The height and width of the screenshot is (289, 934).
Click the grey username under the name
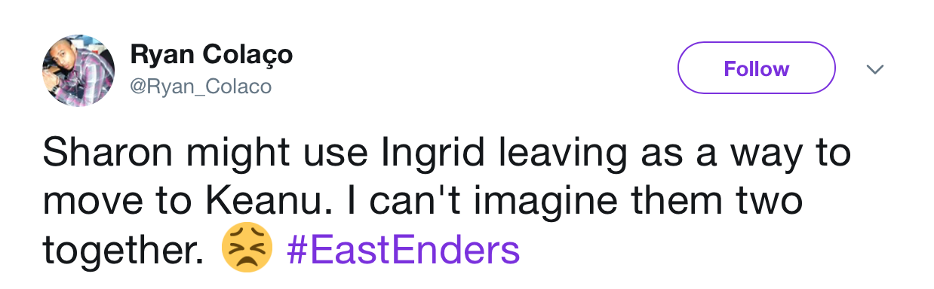[201, 87]
